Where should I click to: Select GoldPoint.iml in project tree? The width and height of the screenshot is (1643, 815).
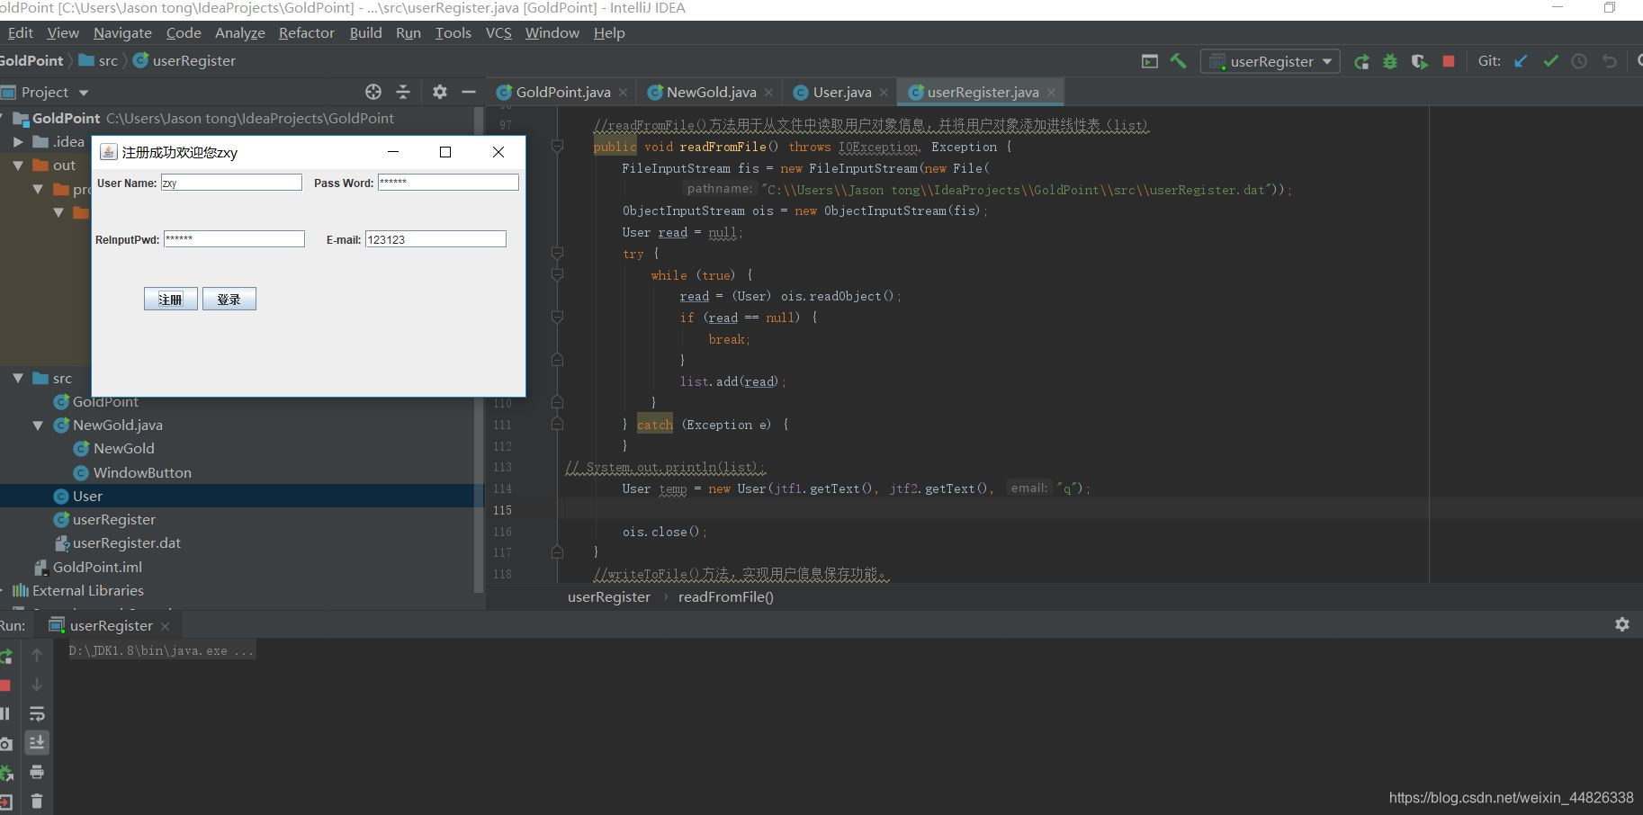coord(97,567)
